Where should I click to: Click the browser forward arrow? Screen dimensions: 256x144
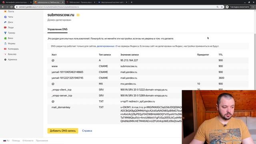[x=7, y=7]
